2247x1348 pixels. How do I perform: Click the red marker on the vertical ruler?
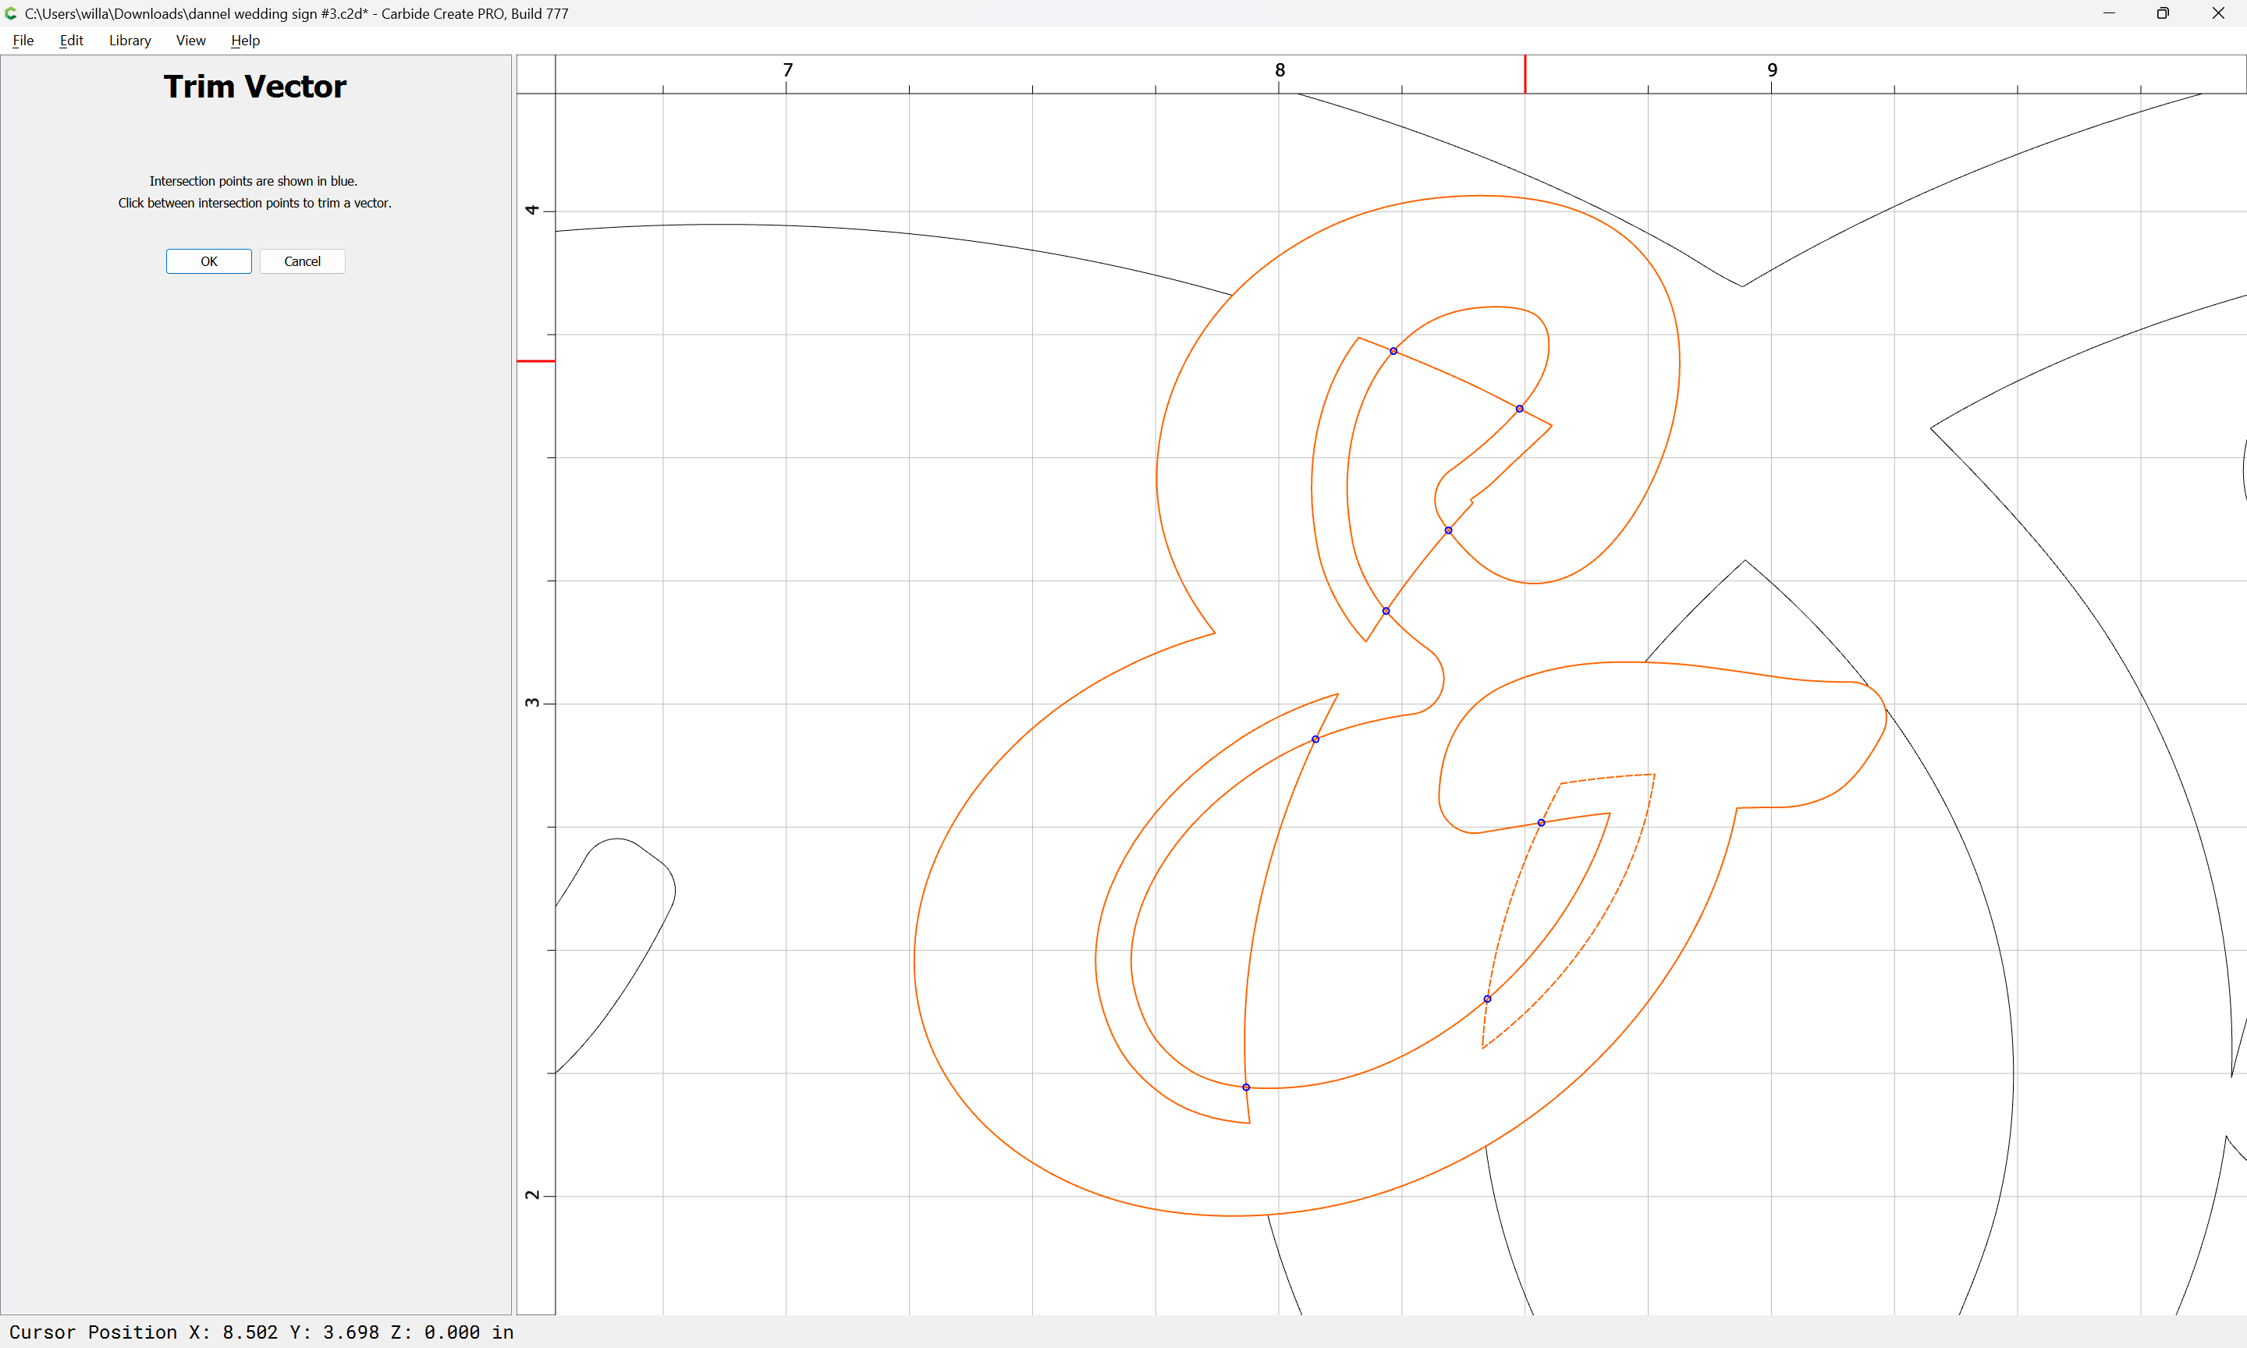[x=536, y=361]
